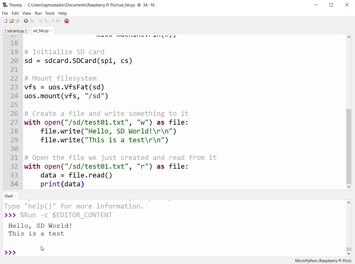Create a new file
The height and width of the screenshot is (264, 355).
coord(5,21)
